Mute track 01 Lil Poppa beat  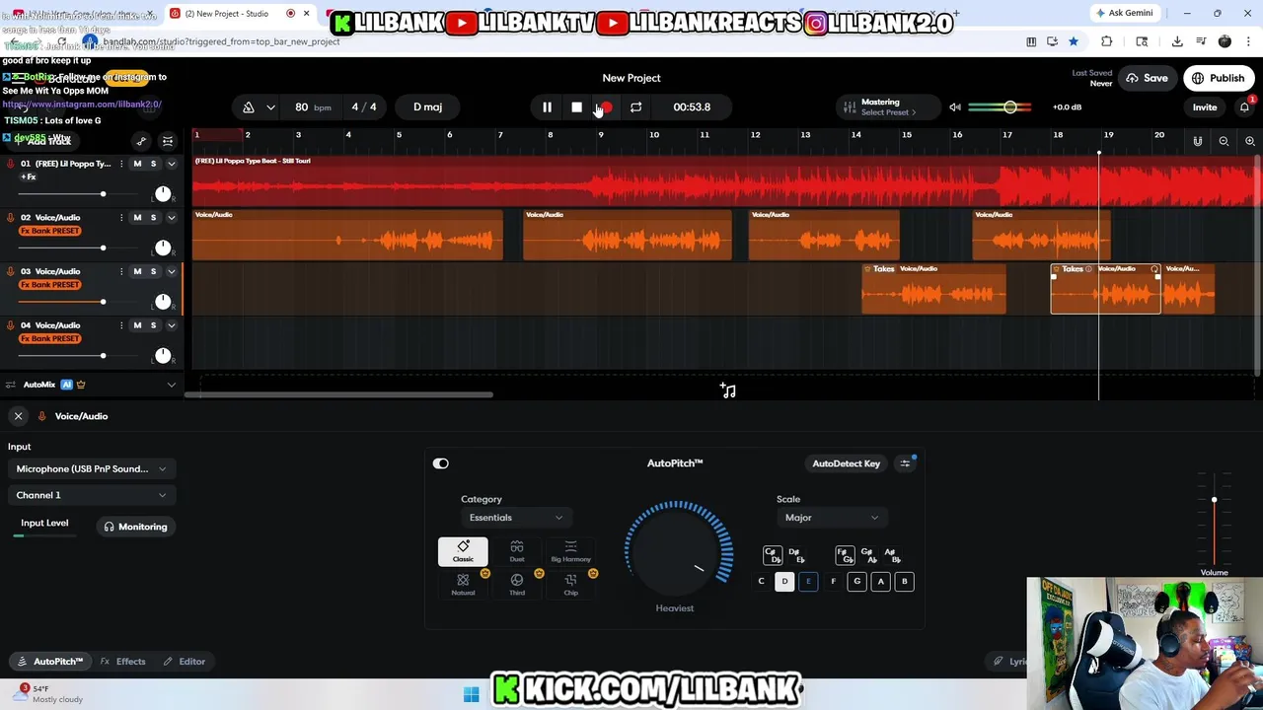click(x=137, y=164)
